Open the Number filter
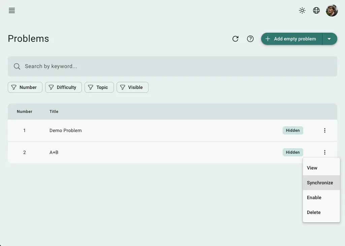The height and width of the screenshot is (246, 345). pyautogui.click(x=25, y=87)
